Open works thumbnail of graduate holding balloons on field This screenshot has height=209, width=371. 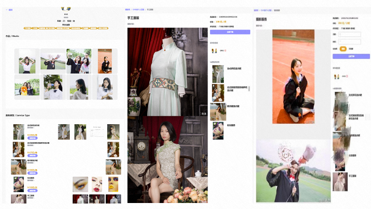(53, 61)
